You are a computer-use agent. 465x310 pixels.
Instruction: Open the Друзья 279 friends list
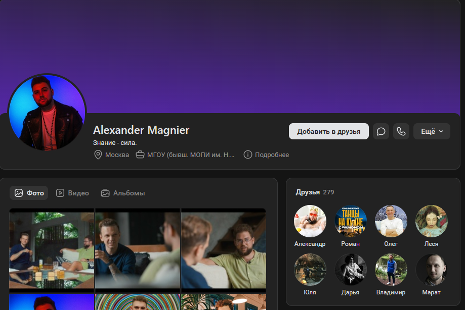point(315,192)
